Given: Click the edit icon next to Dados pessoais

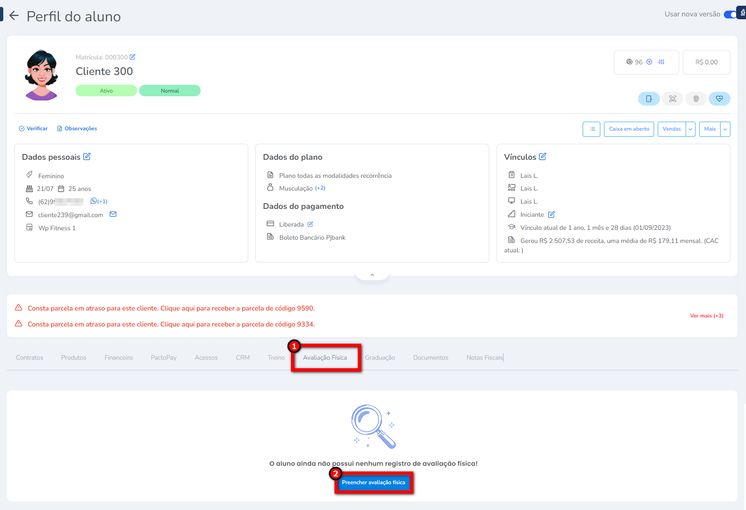Looking at the screenshot, I should tap(87, 156).
